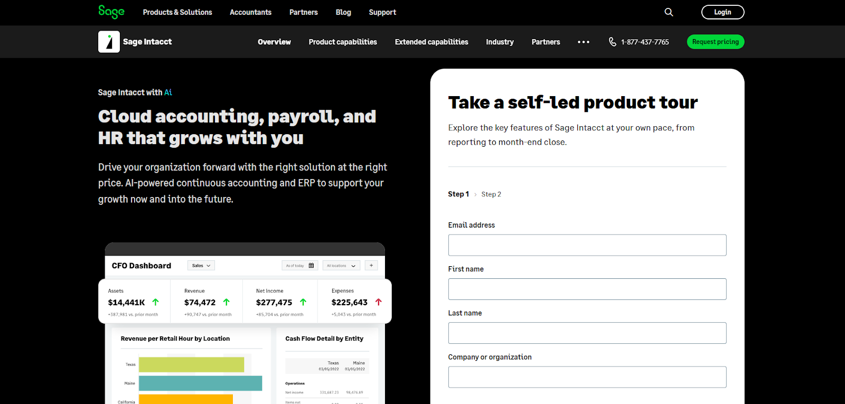The width and height of the screenshot is (845, 404).
Task: Click the Revenue value $74,472
Action: [x=200, y=303]
